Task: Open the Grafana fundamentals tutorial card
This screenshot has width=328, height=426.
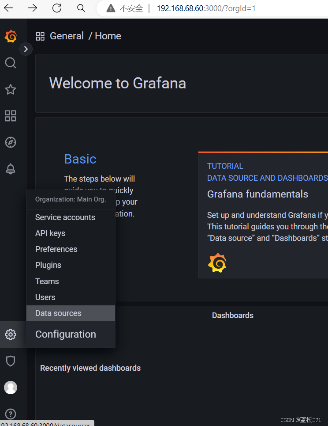Action: point(263,215)
